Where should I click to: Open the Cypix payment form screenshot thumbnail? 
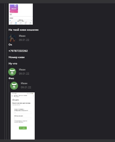pyautogui.click(x=23, y=116)
